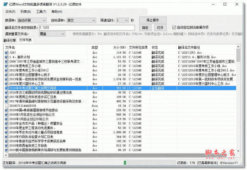Click the file icon of 2019版中国猕猴桃鲜果市场调研报告
Viewport: 247px width, 170px height.
click(x=7, y=150)
